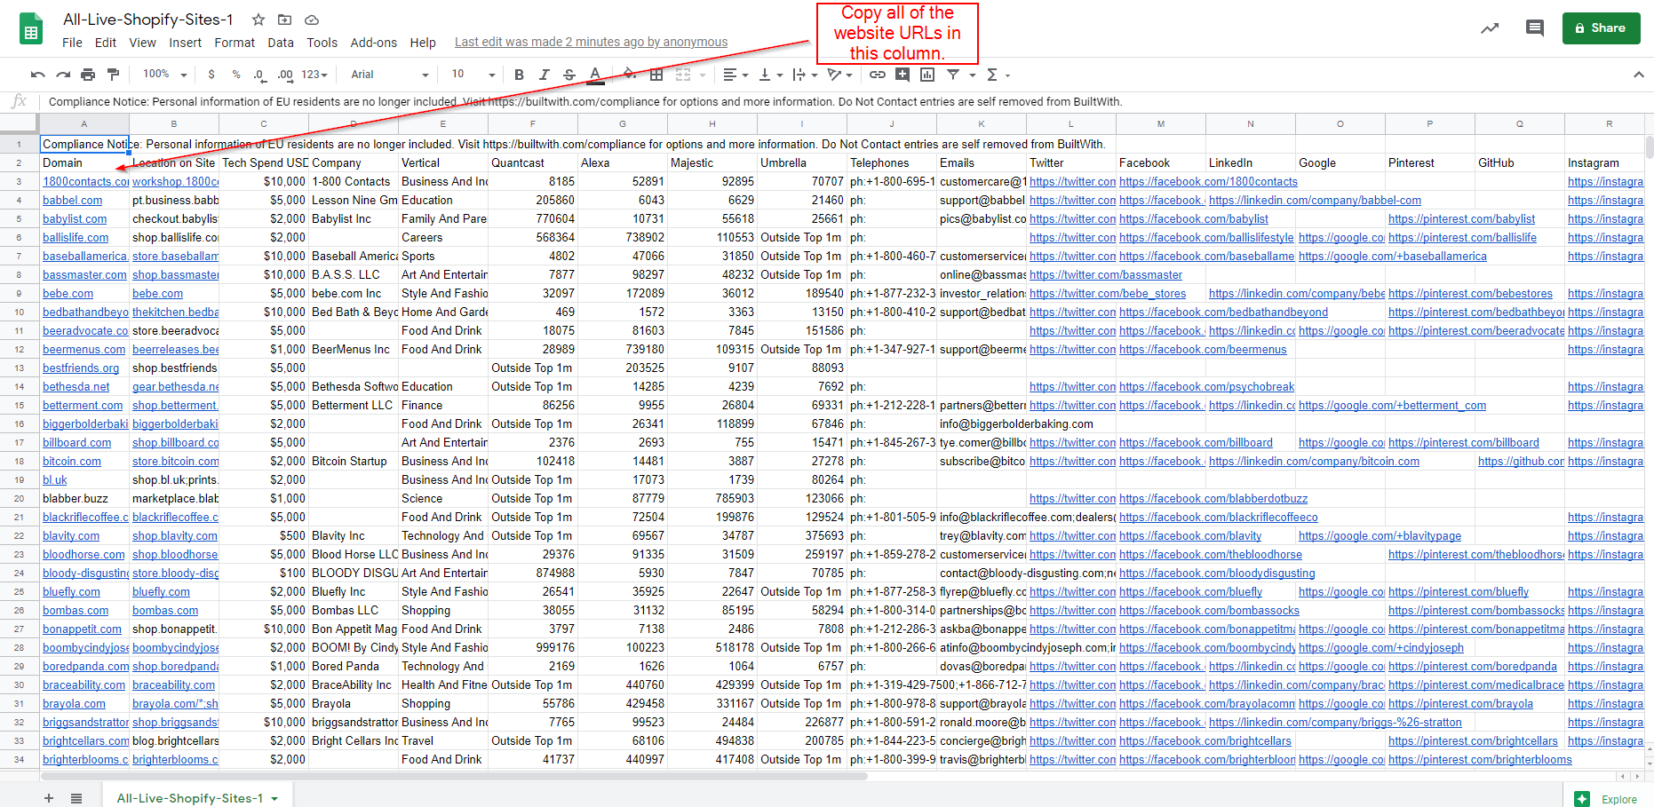The width and height of the screenshot is (1654, 807).
Task: Click the cloud document status icon
Action: pyautogui.click(x=312, y=20)
